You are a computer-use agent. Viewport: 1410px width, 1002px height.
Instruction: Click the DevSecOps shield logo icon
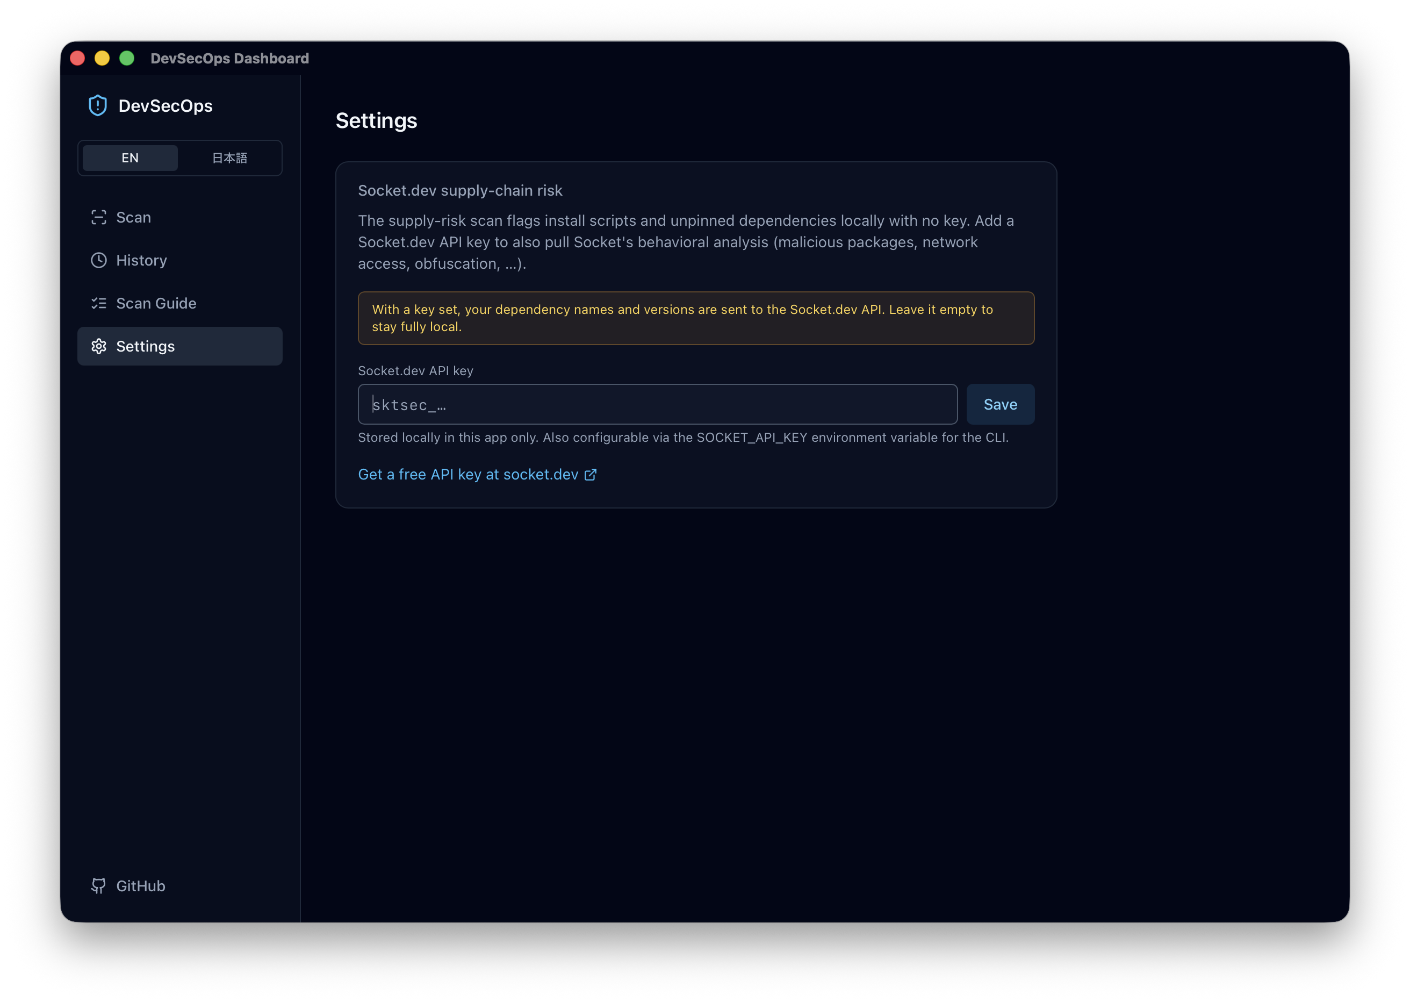point(97,105)
